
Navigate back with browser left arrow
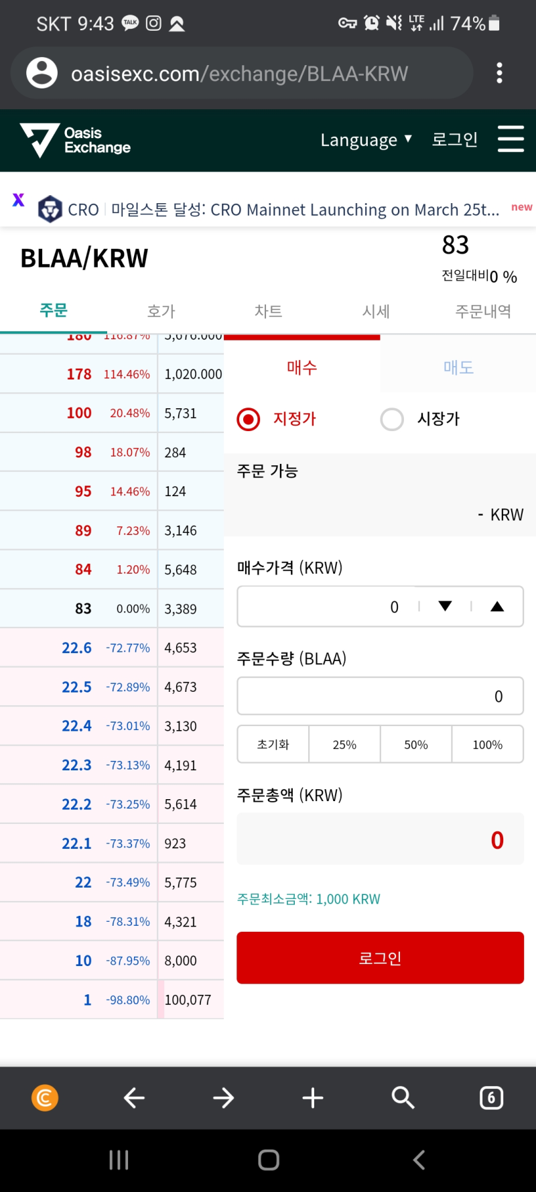[135, 1097]
